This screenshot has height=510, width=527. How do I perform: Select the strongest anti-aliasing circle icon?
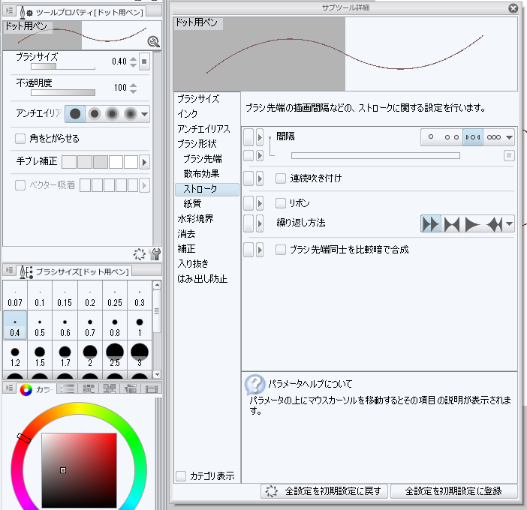tap(131, 114)
